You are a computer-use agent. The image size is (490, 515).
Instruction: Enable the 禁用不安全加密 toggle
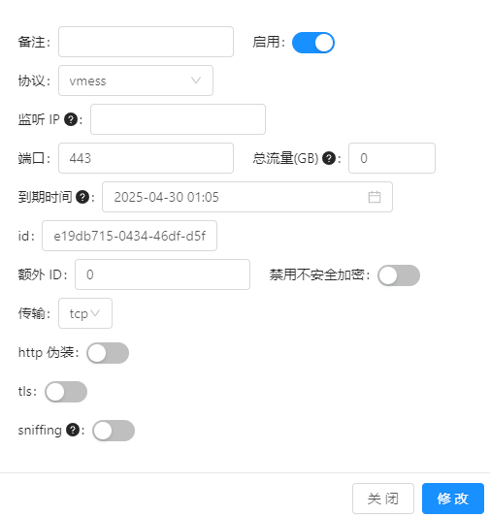[x=399, y=275]
